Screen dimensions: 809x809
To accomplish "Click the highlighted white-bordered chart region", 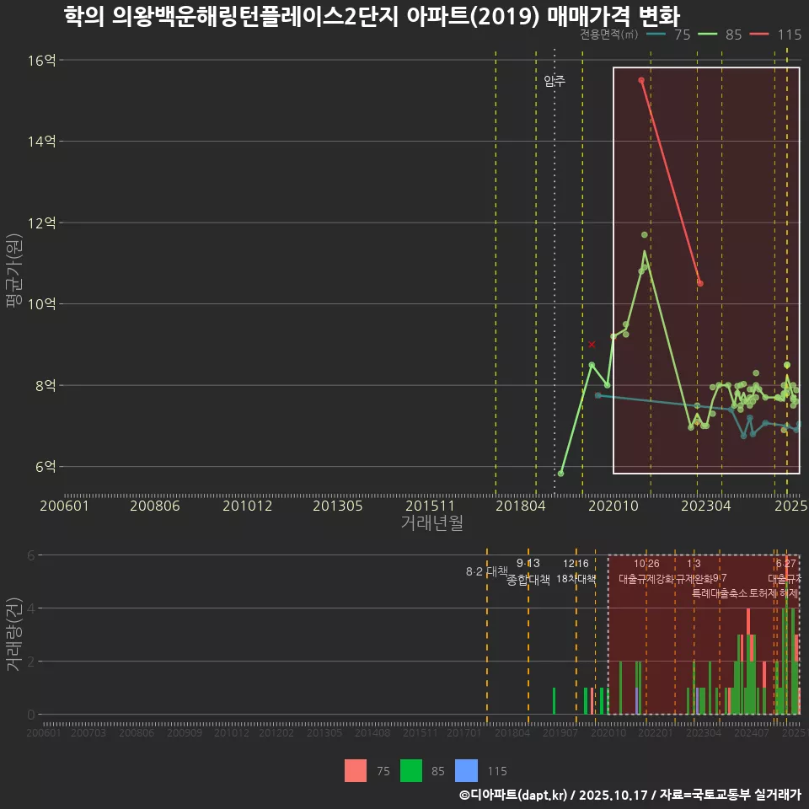I will click(706, 270).
